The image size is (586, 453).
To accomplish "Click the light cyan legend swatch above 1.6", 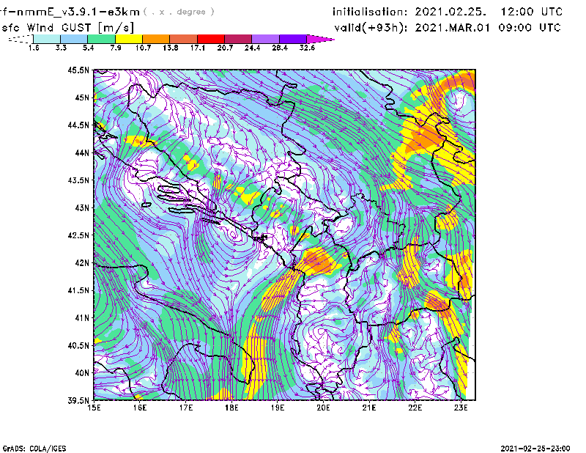I will point(47,39).
